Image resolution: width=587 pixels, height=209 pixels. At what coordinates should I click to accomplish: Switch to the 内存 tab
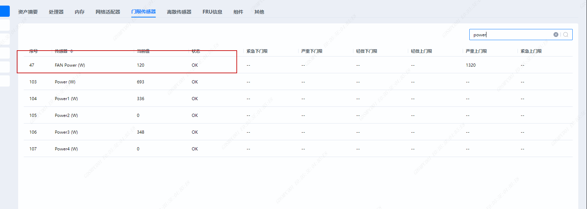80,12
